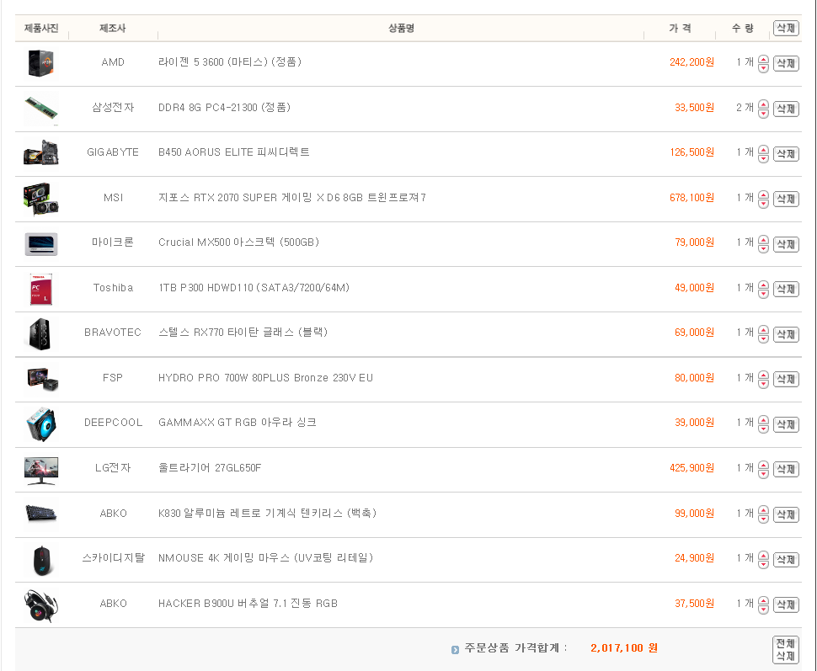Increase quantity of GAMMAXX GT RGB cooler

tap(763, 420)
